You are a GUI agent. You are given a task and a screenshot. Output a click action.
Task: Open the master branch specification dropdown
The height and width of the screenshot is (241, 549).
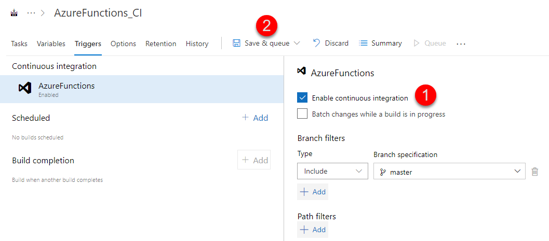[x=450, y=171]
